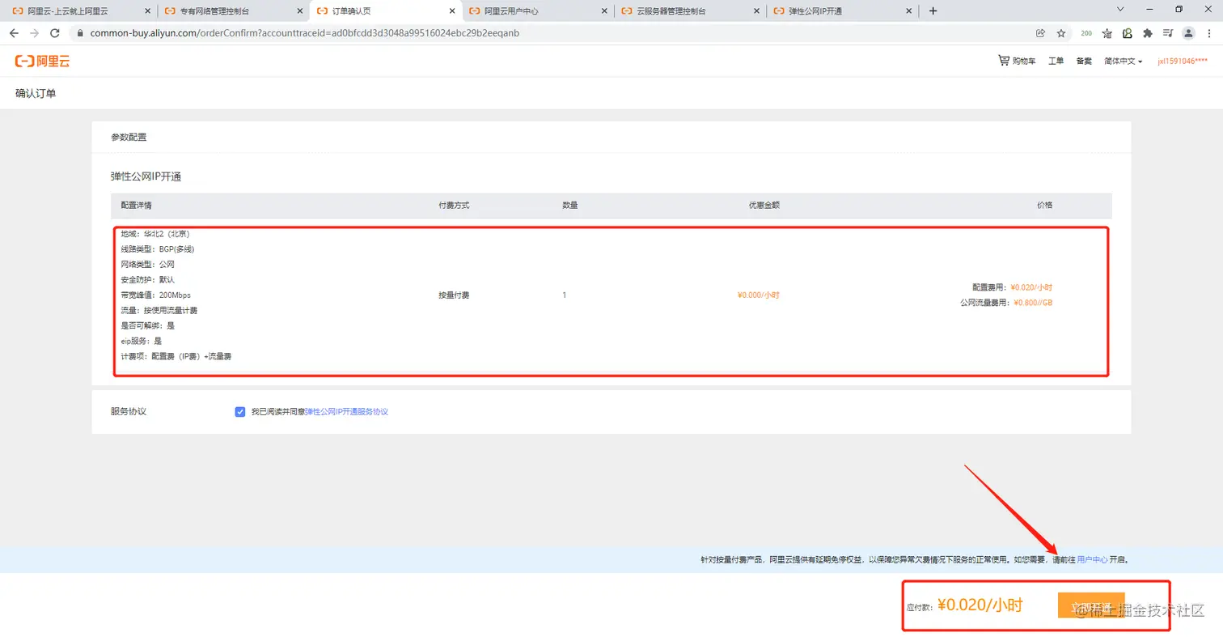
Task: Click the padlock site info icon
Action: (79, 33)
